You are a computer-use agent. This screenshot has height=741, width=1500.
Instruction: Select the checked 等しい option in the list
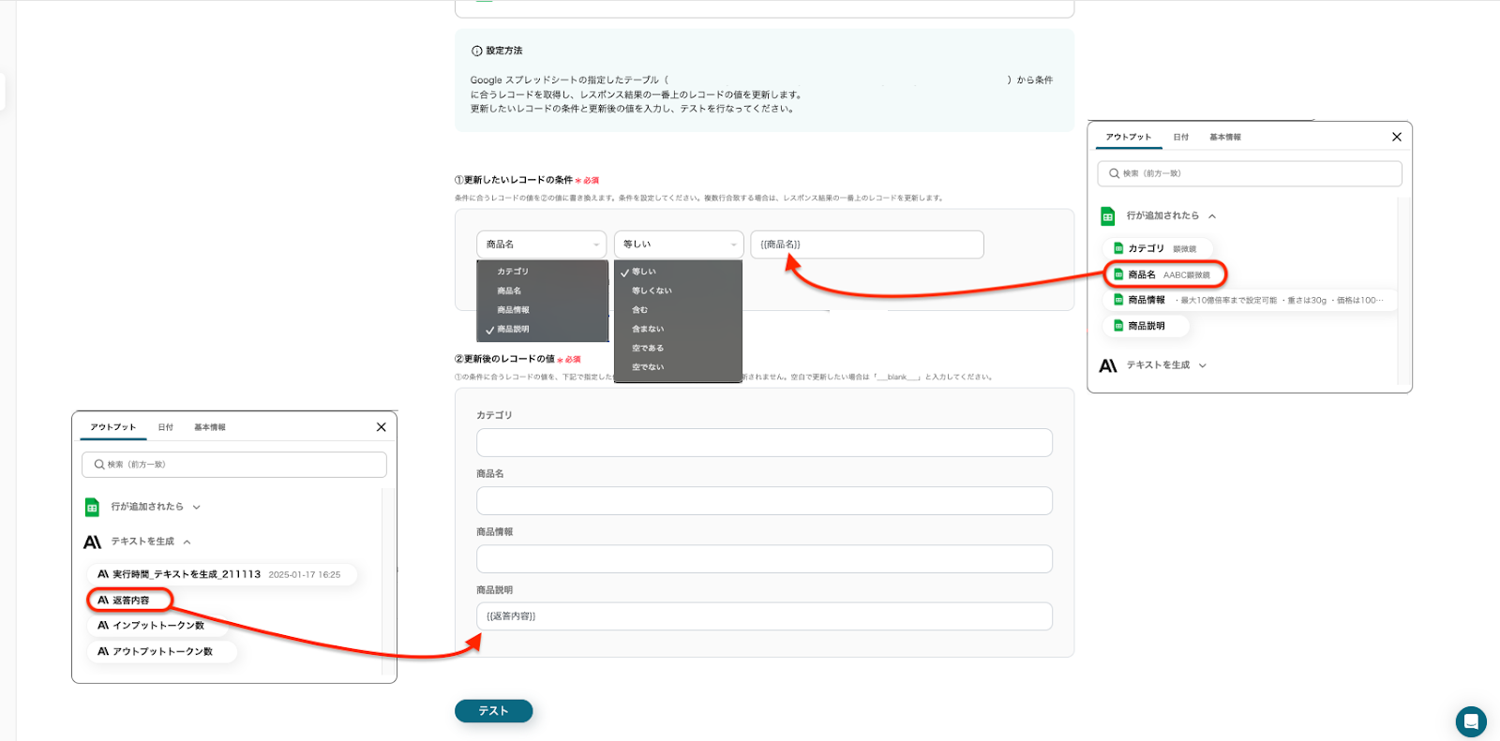[x=643, y=272]
